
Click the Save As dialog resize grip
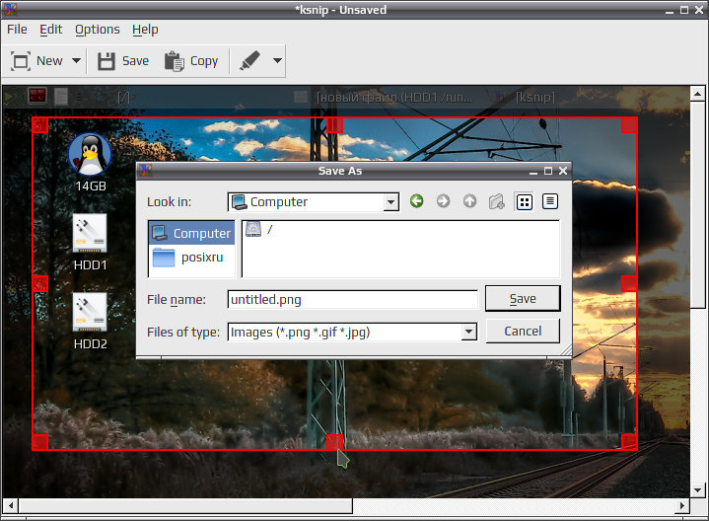566,349
